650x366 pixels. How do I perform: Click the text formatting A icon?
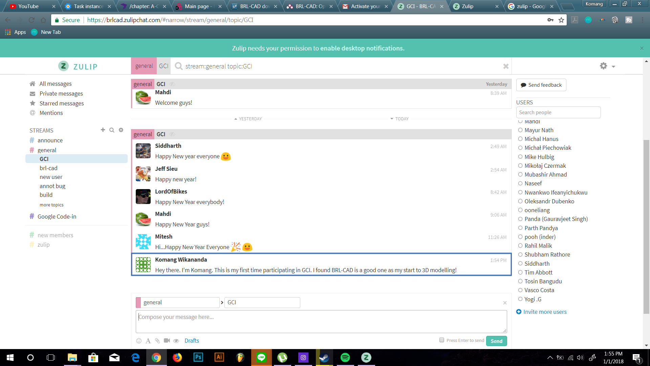click(148, 341)
